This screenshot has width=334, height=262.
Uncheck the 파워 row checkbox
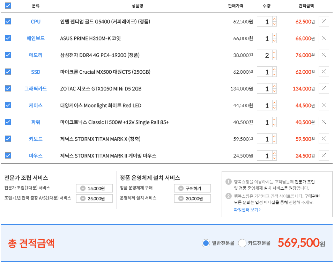click(x=8, y=122)
